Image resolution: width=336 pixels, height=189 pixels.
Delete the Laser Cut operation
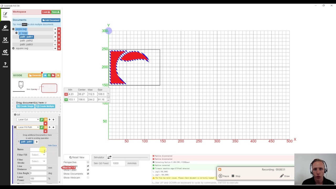[x=45, y=123]
